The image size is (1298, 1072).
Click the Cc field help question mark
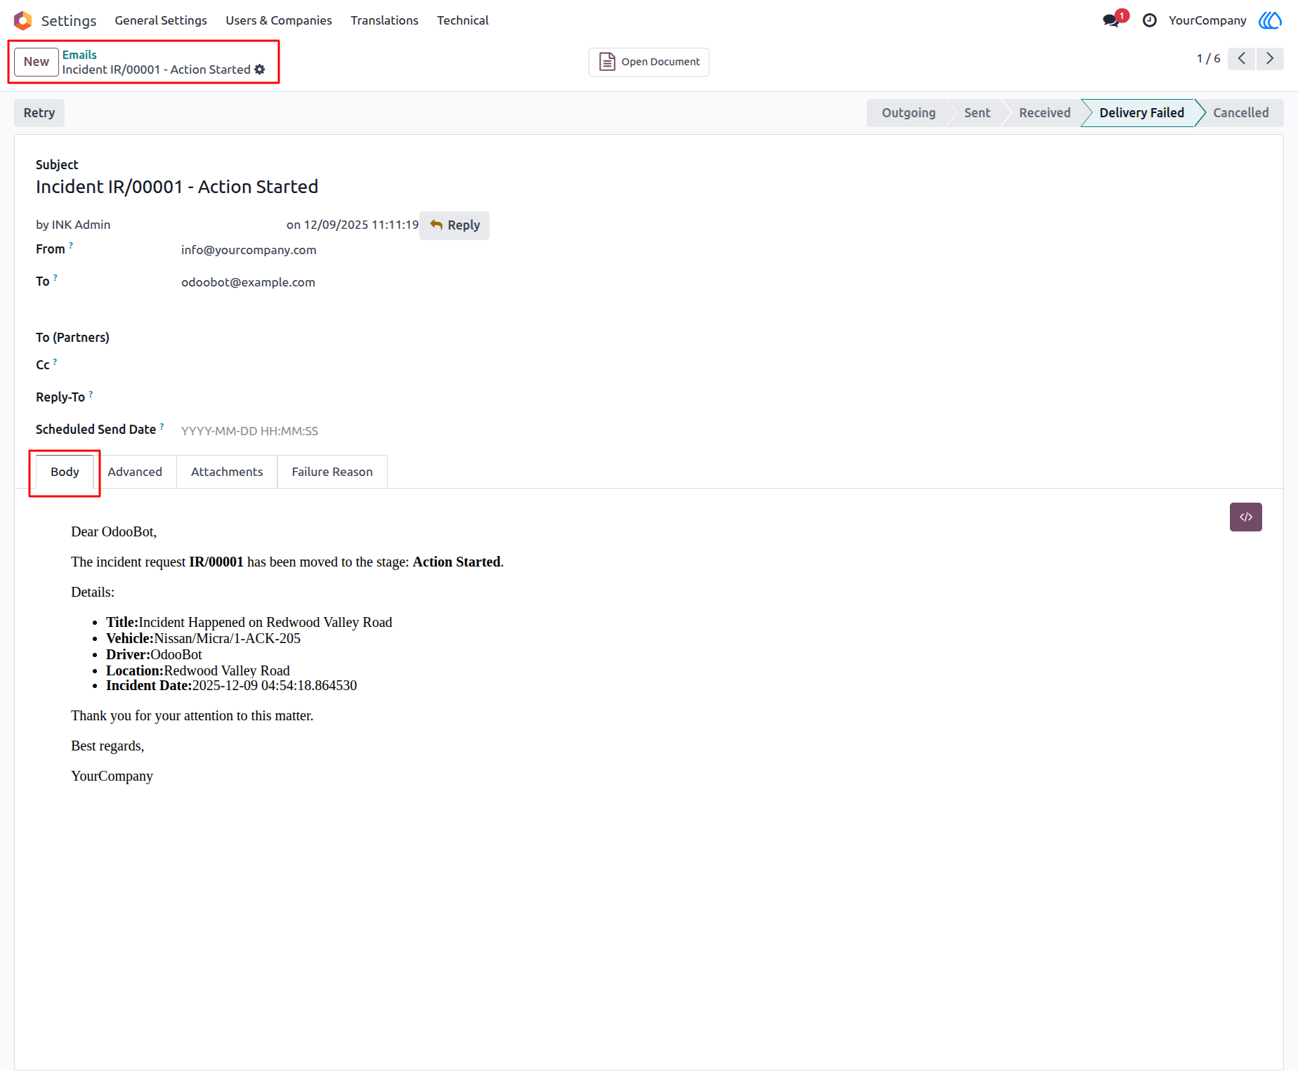55,361
